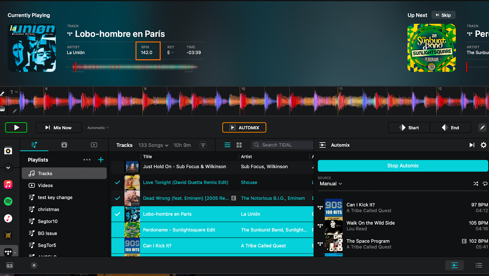Add a new playlist with plus icon
The width and height of the screenshot is (489, 276).
[x=101, y=160]
